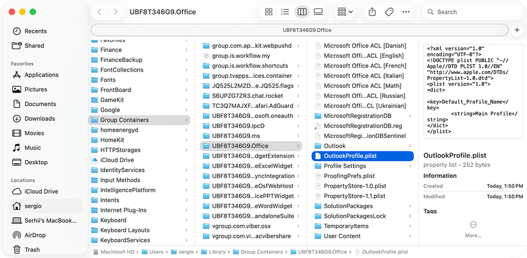Open Recents in the sidebar
Screen dimensions: 527x258
click(45, 31)
